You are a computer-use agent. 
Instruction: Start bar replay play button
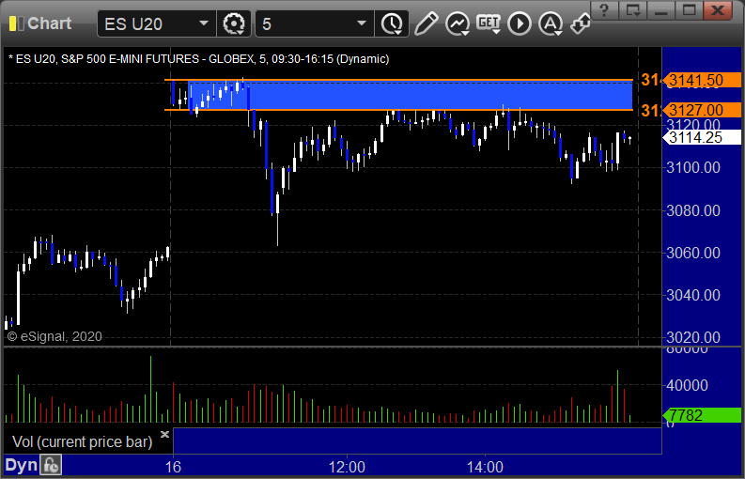click(x=520, y=23)
